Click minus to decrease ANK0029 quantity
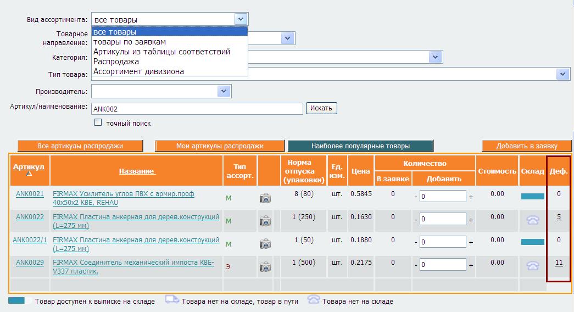Screen dimensions: 574x312 [416, 265]
